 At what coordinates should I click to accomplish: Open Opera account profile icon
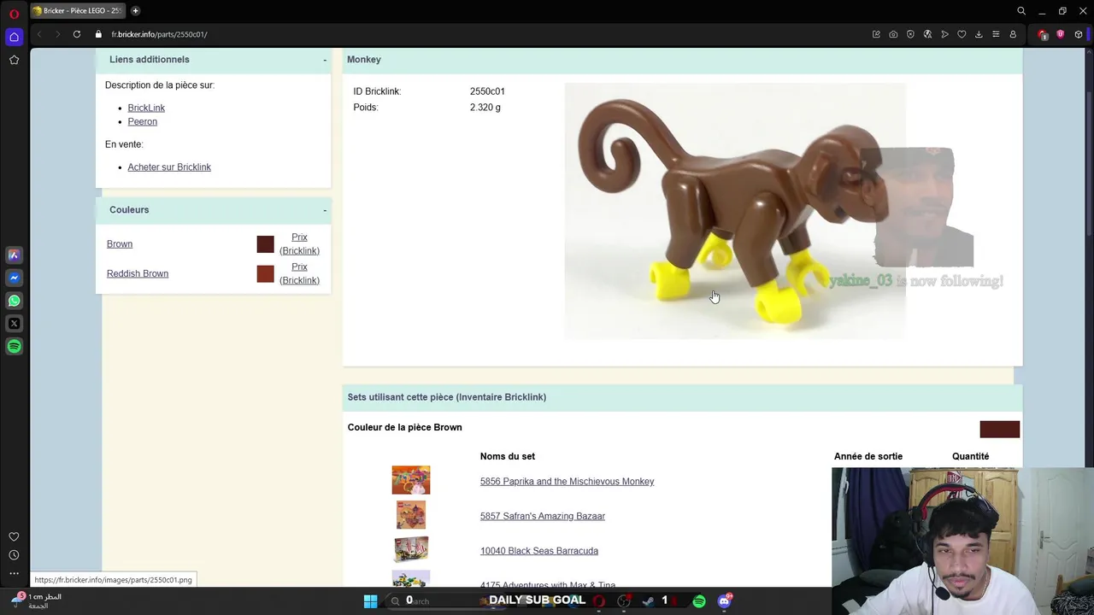[x=1013, y=34]
